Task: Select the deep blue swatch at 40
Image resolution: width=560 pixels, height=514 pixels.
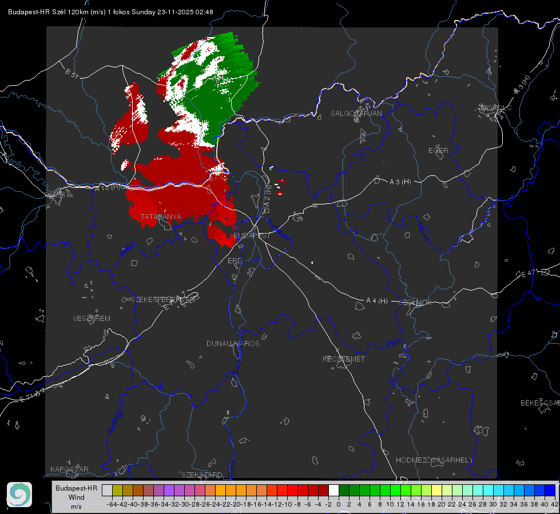Action: (550, 490)
